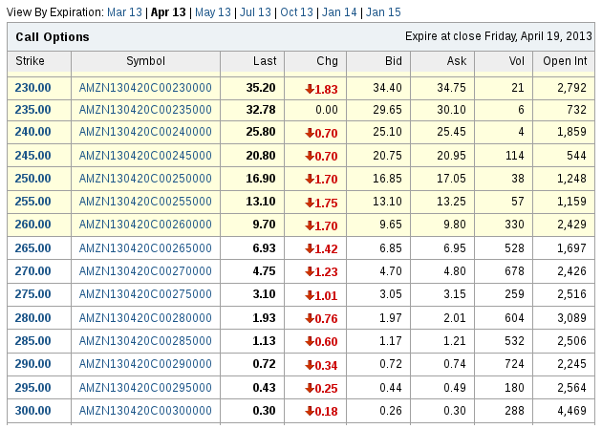Click strike price 250.00
Image resolution: width=602 pixels, height=429 pixels.
[x=32, y=179]
